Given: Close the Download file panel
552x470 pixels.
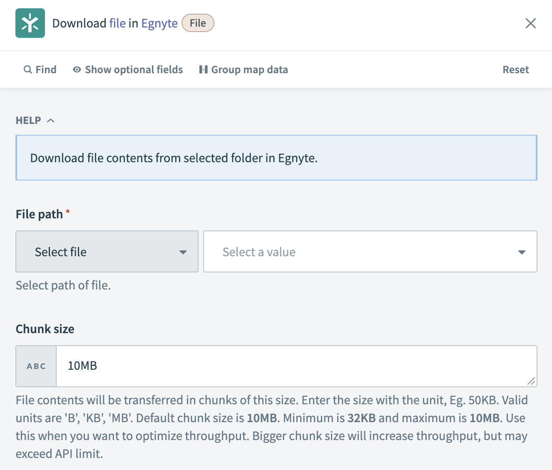Looking at the screenshot, I should click(x=530, y=23).
